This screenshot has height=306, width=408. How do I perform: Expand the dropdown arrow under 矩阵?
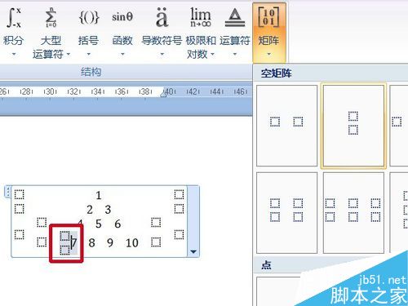[x=268, y=54]
